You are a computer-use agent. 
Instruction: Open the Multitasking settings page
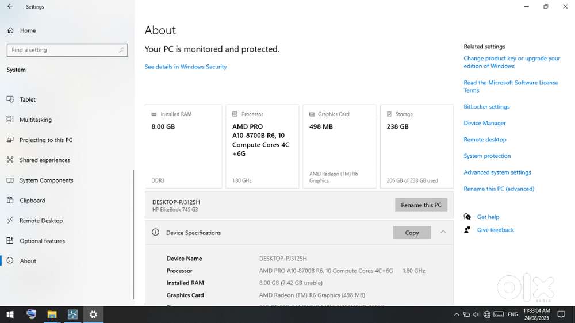coord(36,120)
